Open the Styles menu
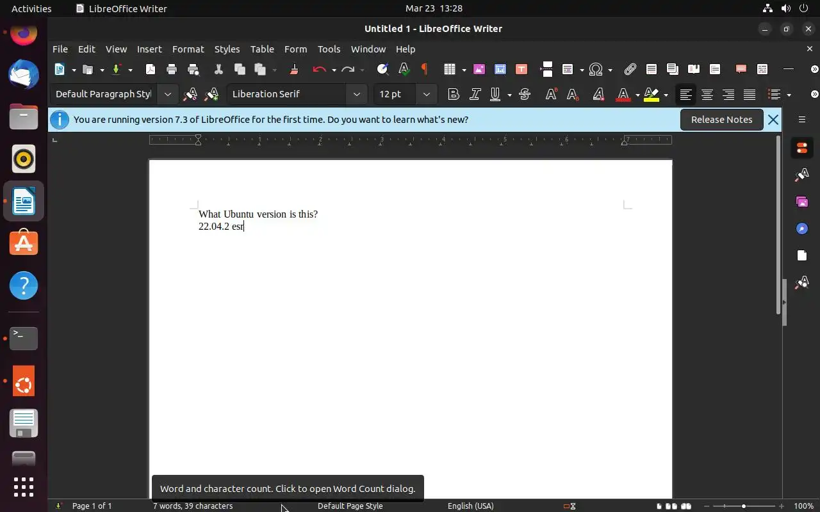Viewport: 820px width, 512px height. 227,49
